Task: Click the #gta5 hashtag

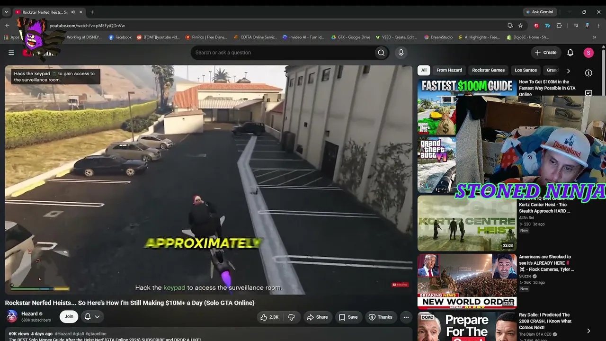Action: point(80,334)
